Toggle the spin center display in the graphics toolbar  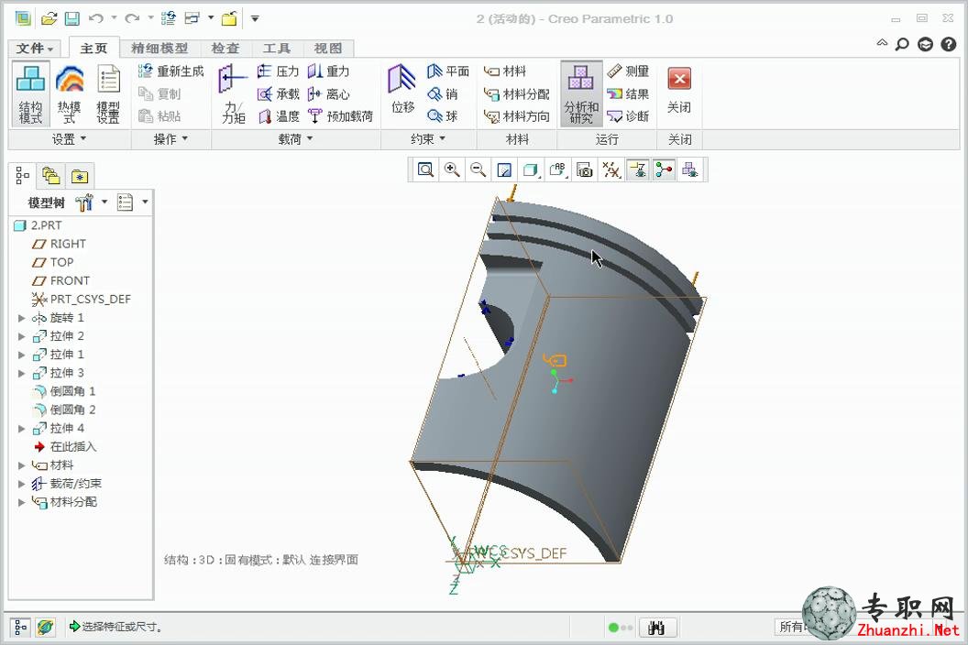coord(664,169)
